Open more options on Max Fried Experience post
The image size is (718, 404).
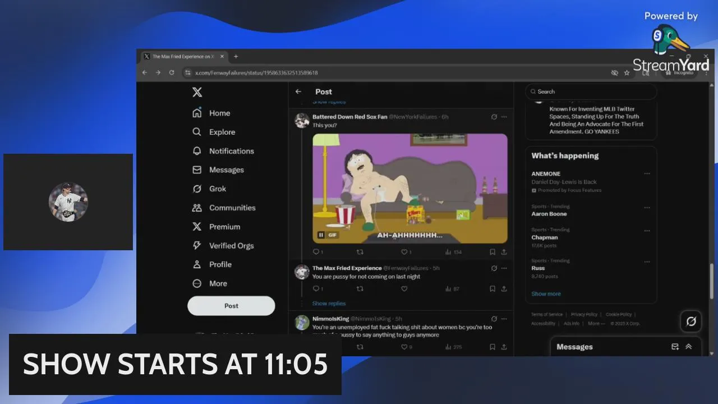[x=504, y=268]
